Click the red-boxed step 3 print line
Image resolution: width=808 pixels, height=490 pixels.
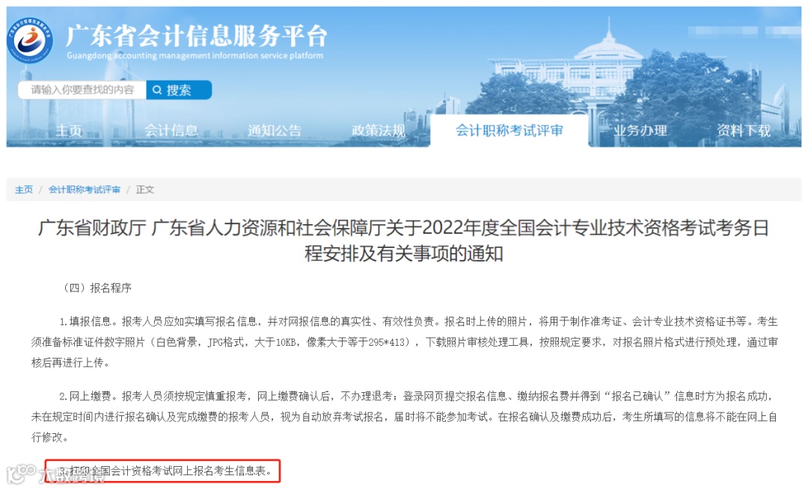(x=162, y=471)
